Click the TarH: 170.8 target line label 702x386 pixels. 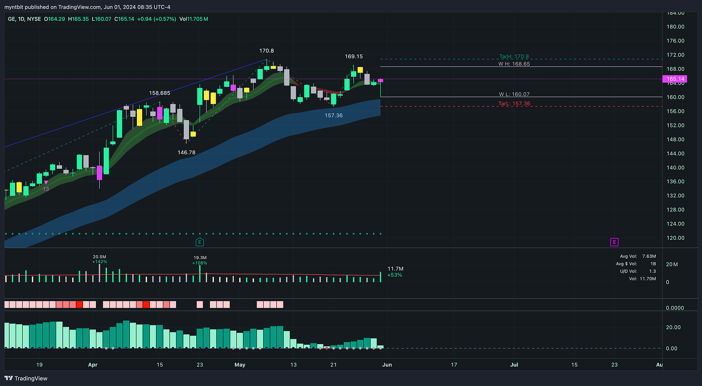tap(513, 56)
